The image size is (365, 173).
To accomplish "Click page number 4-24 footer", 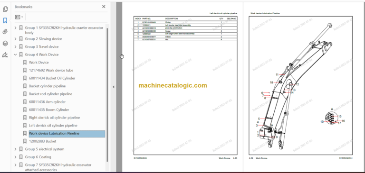I will pos(251,158).
